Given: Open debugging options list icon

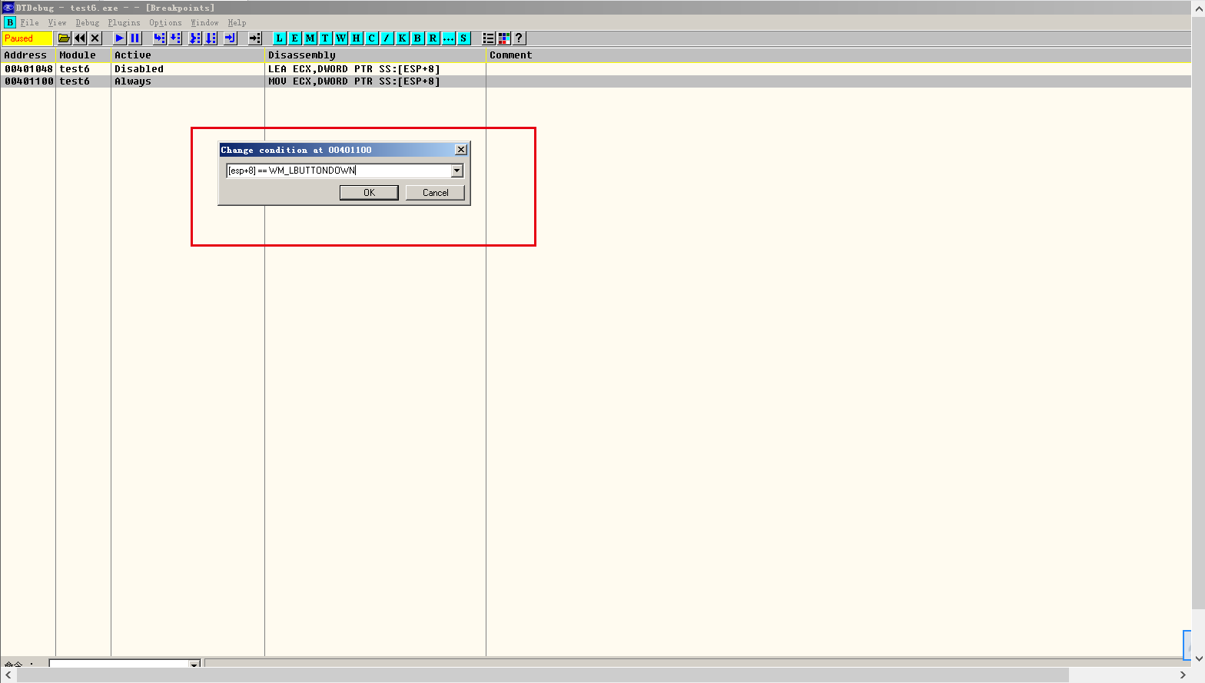Looking at the screenshot, I should 489,38.
